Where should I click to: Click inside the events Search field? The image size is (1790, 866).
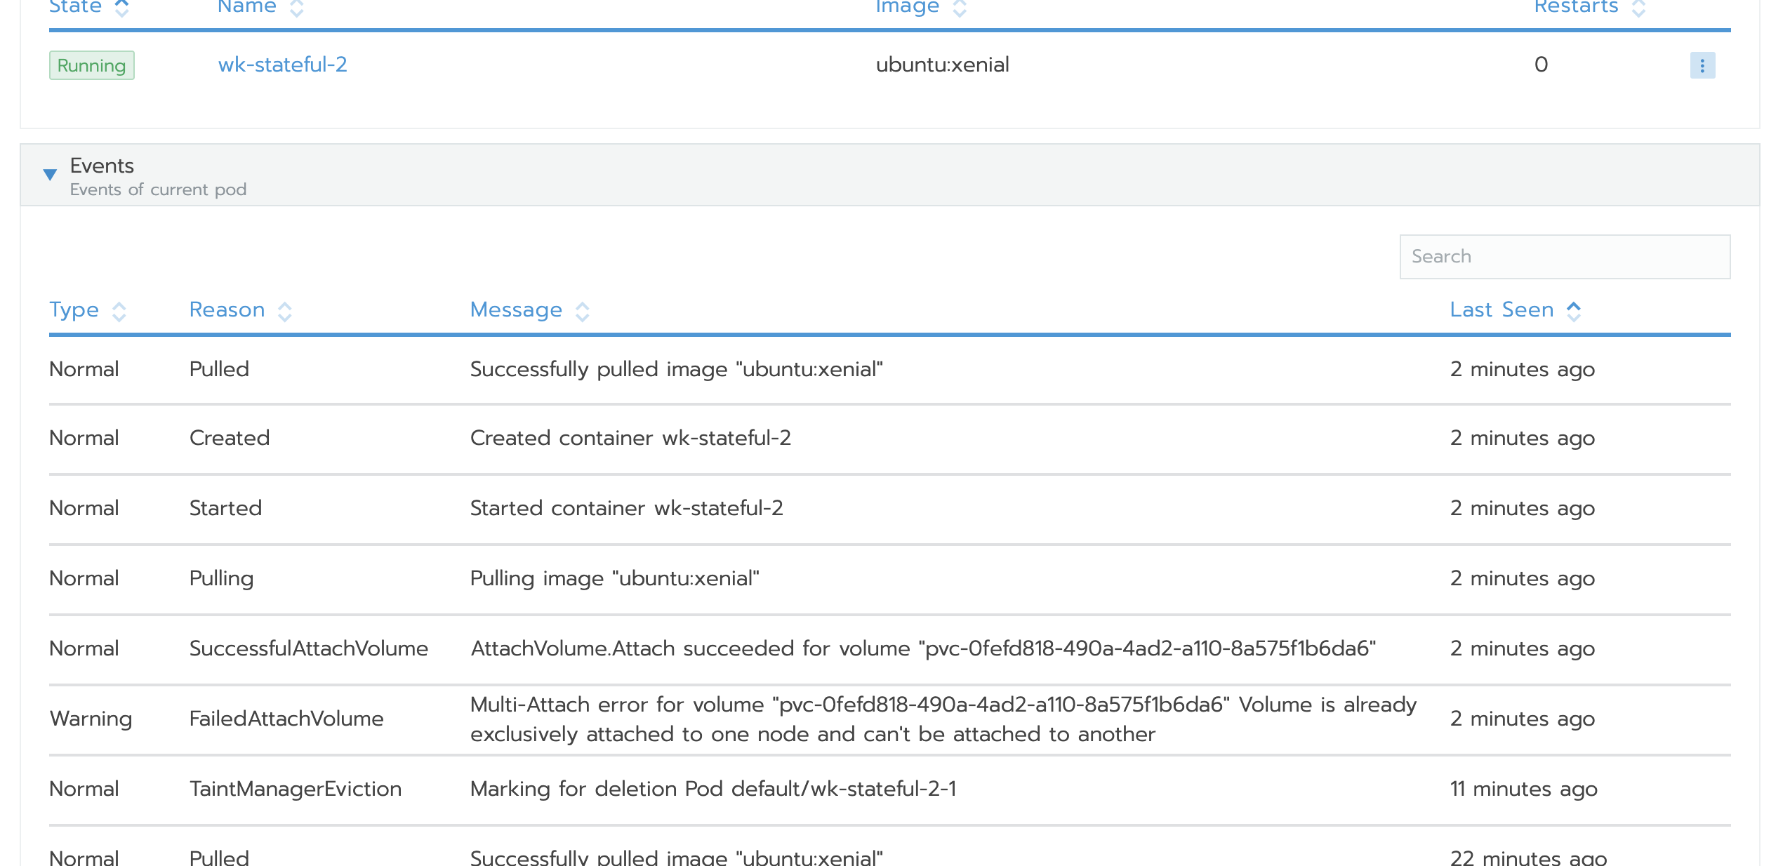pos(1564,256)
